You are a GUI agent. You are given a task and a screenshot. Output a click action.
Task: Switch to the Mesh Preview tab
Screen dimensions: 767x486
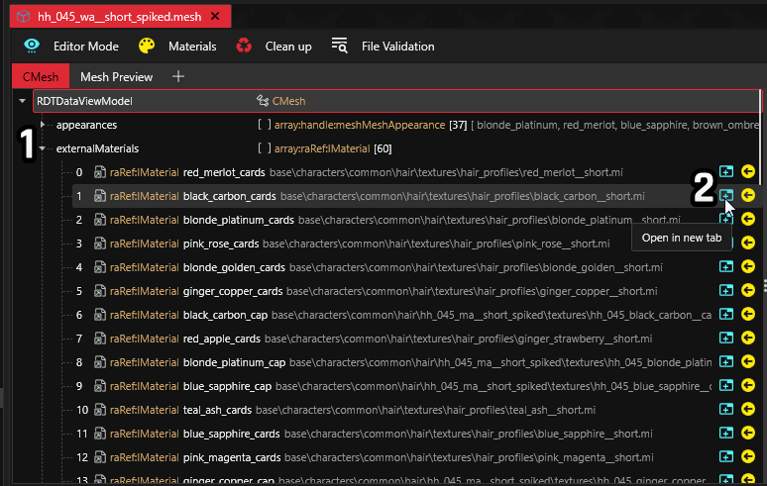click(x=116, y=76)
